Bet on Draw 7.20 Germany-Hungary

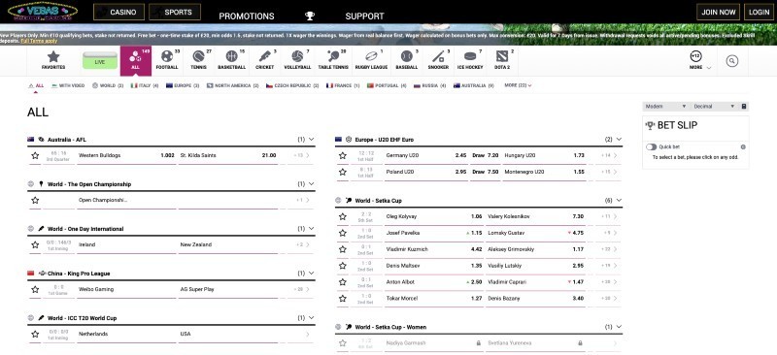(x=485, y=155)
